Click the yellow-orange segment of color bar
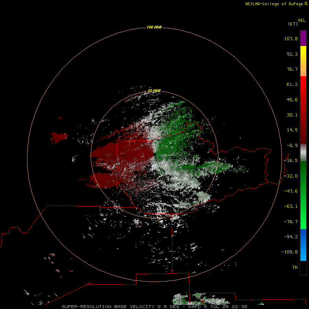The height and width of the screenshot is (309, 309). pos(303,61)
